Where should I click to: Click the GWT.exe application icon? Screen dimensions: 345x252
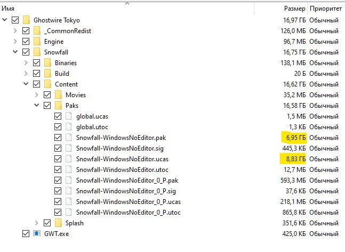click(x=37, y=233)
